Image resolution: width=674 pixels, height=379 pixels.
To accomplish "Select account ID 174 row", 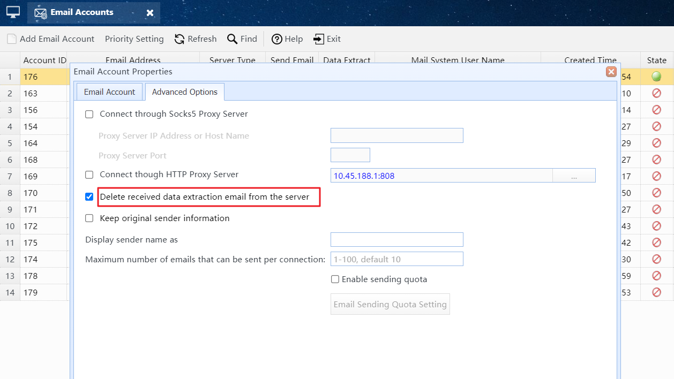I will pyautogui.click(x=45, y=259).
